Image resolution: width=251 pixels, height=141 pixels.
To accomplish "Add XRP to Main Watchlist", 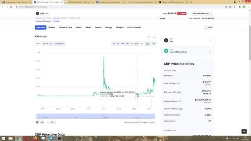I will pyautogui.click(x=202, y=13).
